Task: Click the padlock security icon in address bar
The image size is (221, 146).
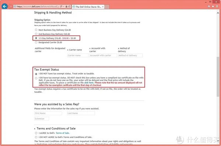Action: (x=66, y=7)
